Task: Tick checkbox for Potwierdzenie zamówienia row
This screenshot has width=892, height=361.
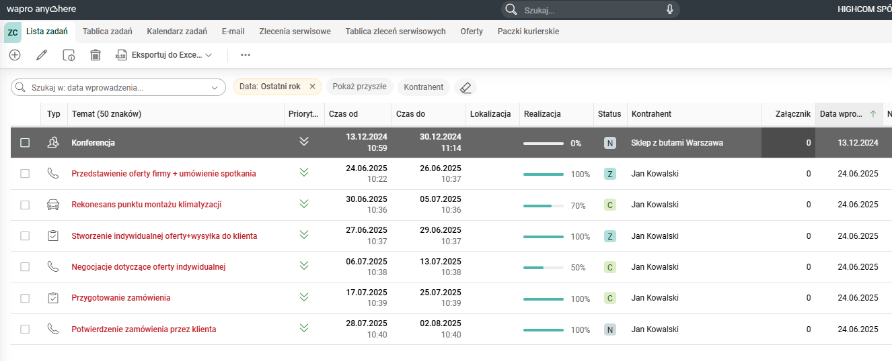Action: [x=25, y=329]
